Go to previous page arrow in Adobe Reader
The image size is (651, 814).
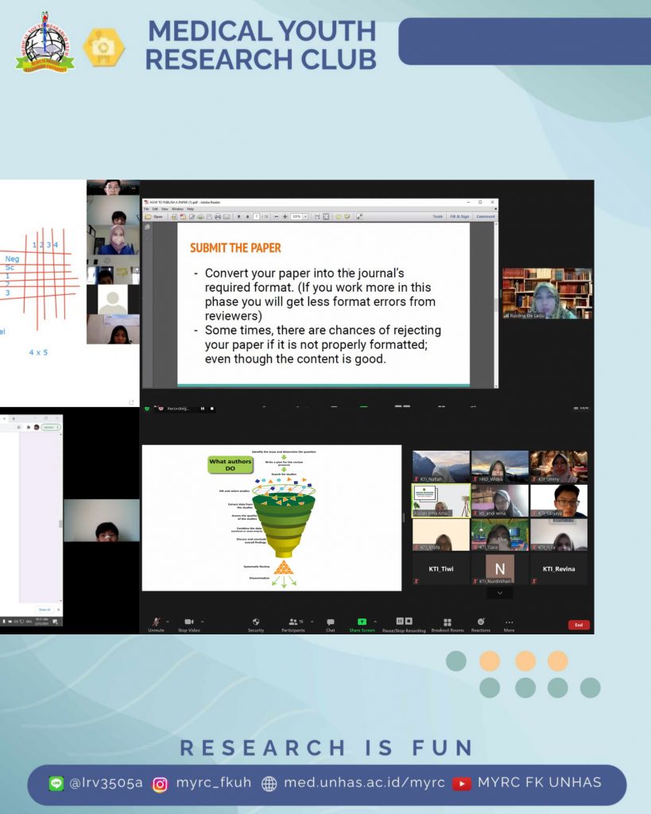click(x=238, y=216)
